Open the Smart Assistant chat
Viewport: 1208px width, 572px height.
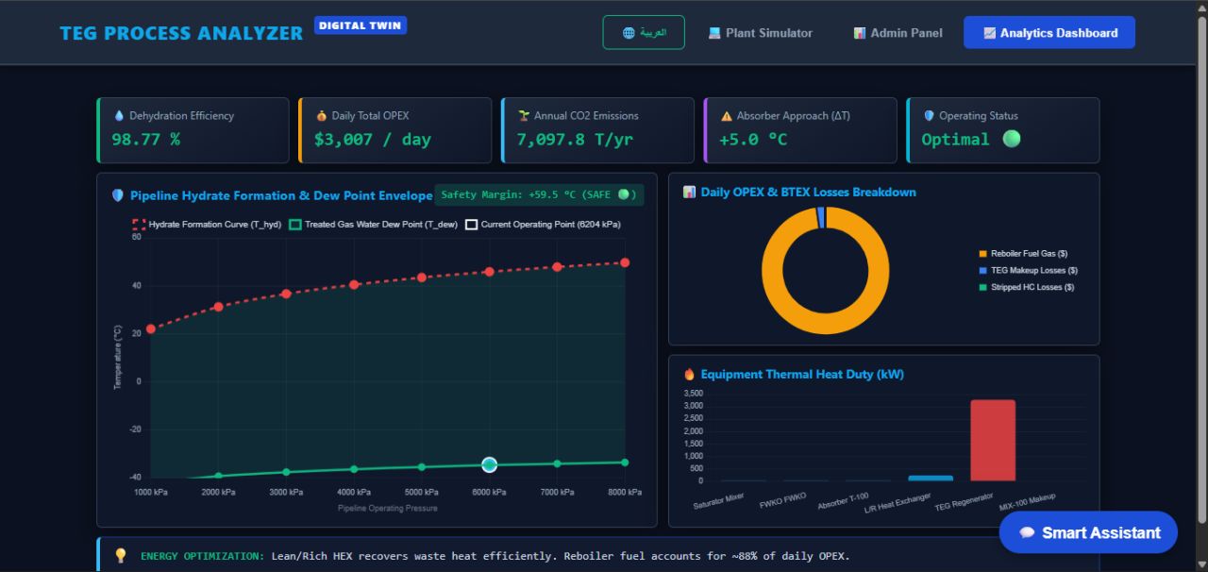(1088, 533)
